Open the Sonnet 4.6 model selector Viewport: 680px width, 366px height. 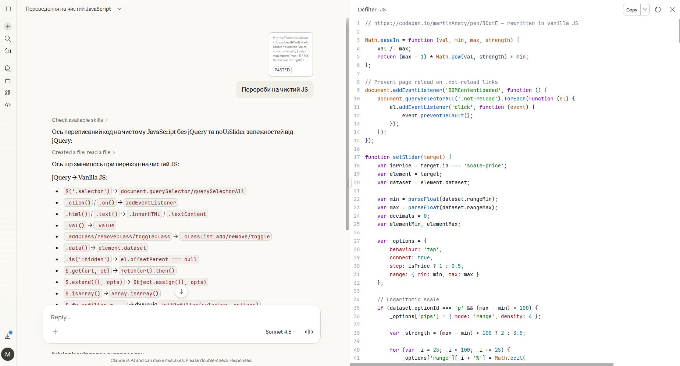(x=281, y=332)
